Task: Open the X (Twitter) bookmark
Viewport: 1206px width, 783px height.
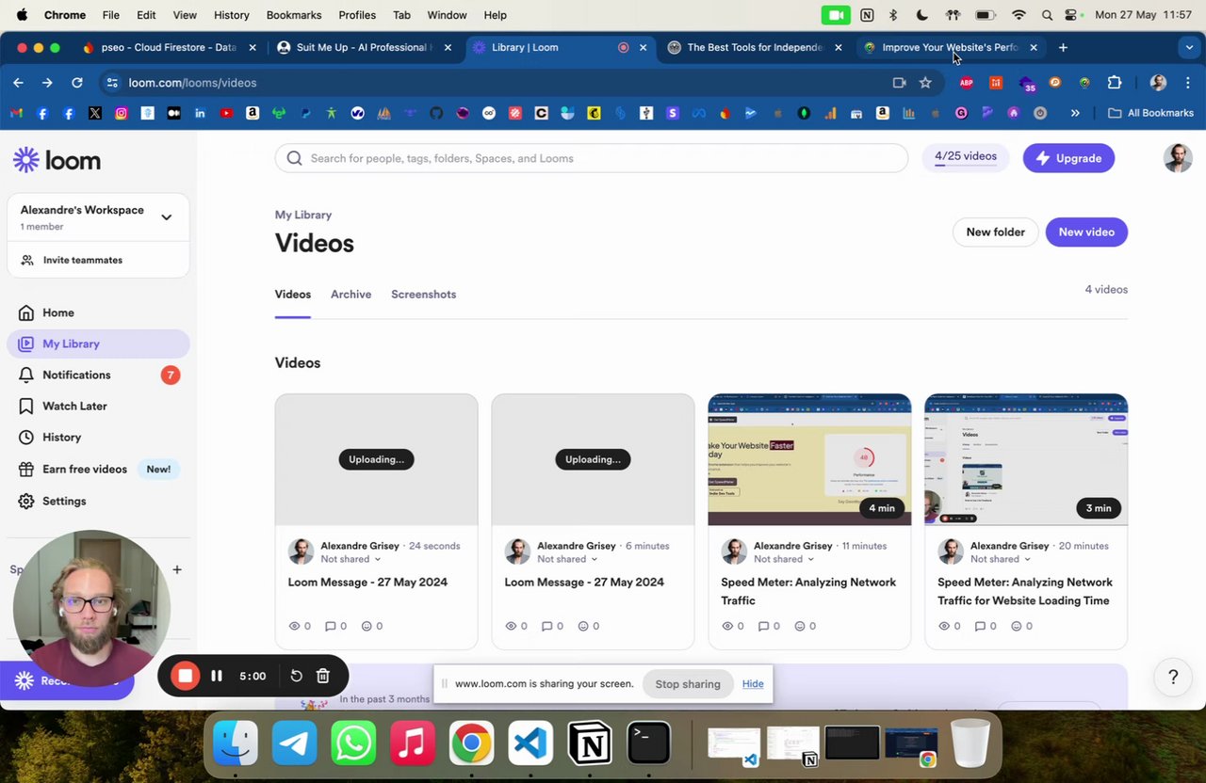Action: coord(95,113)
